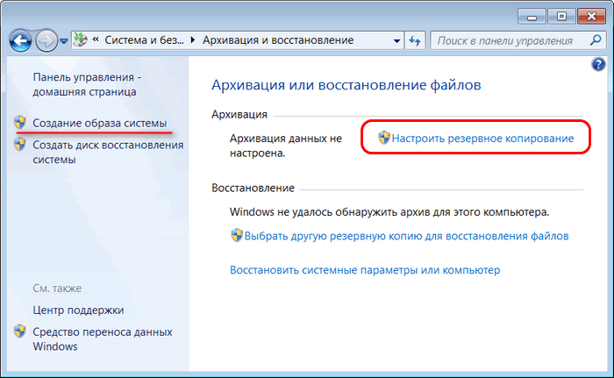Close the window with red X
The width and height of the screenshot is (614, 378).
tap(592, 17)
